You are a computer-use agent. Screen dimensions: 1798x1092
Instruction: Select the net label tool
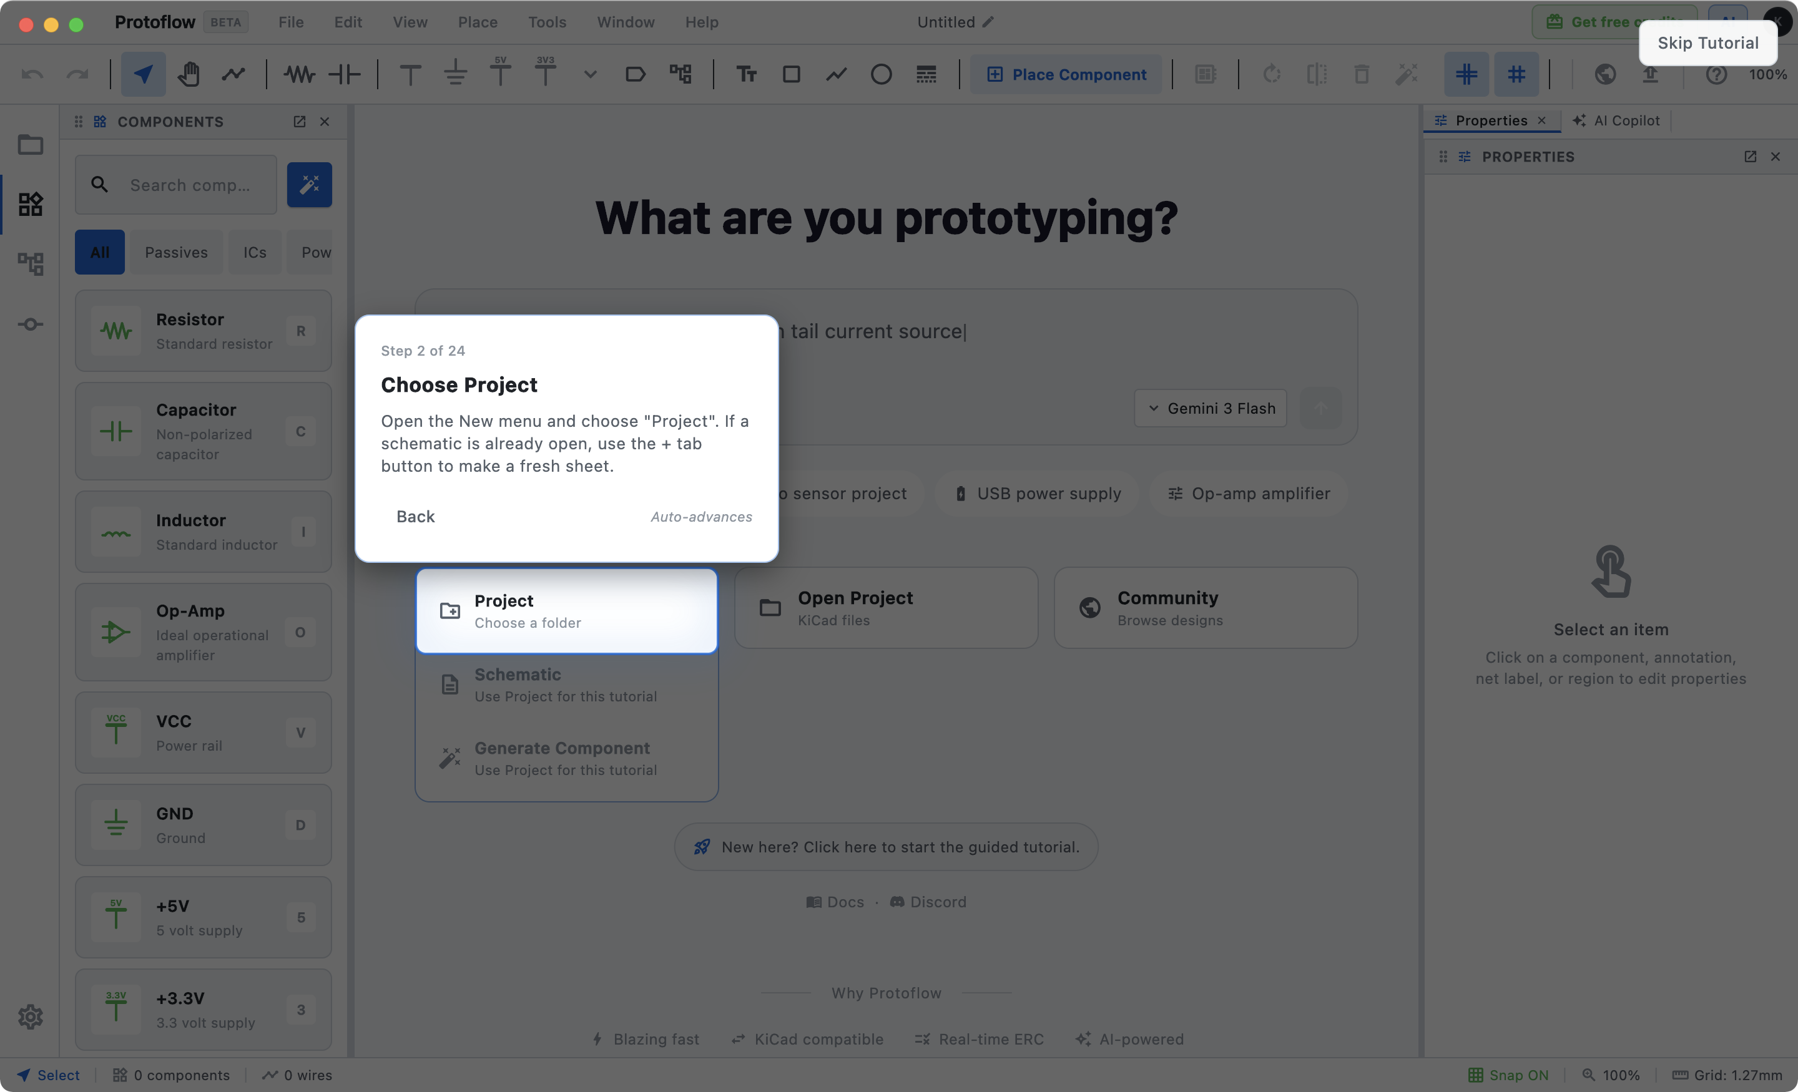click(x=635, y=74)
